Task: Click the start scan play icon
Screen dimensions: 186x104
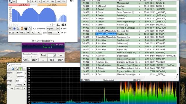Action: [x=9, y=69]
